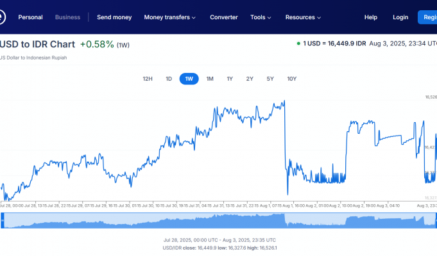Expand the Tools dropdown menu
Screen dimensions: 437x256
(x=261, y=17)
